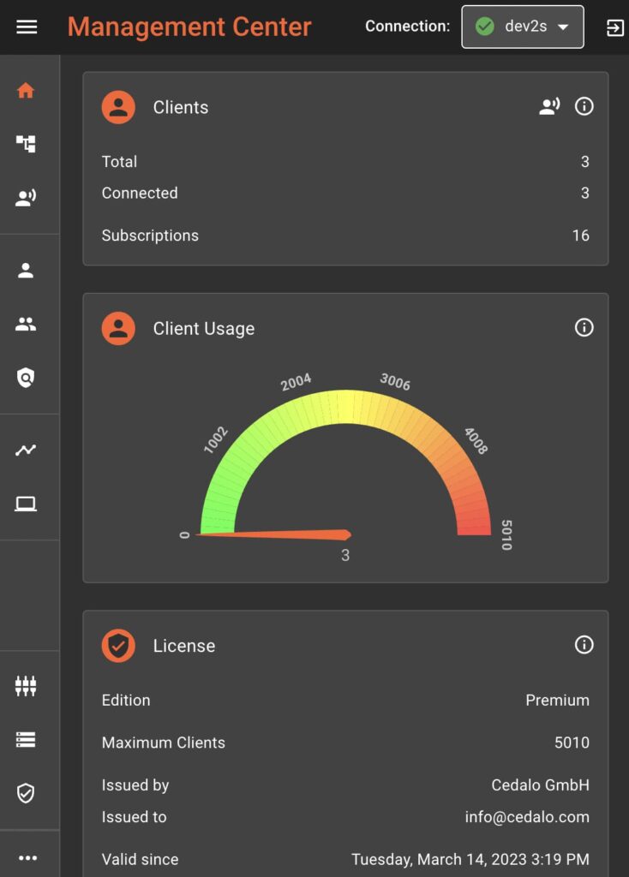629x877 pixels.
Task: Open the shield checkmark sidebar icon
Action: click(x=26, y=794)
